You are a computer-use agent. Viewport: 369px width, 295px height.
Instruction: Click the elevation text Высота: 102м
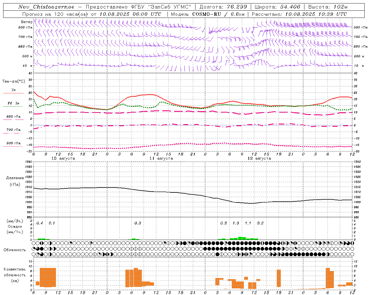tap(328, 7)
